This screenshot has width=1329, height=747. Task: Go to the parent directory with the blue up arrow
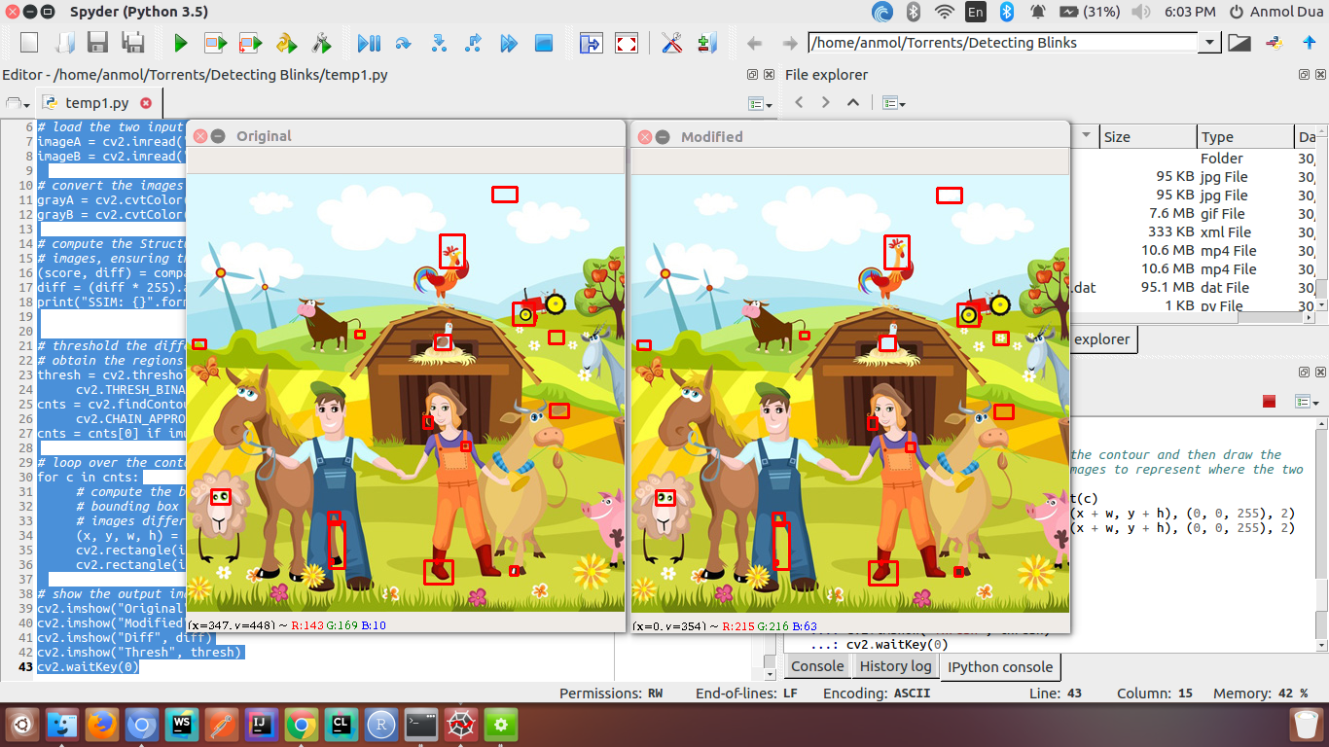[x=1310, y=43]
